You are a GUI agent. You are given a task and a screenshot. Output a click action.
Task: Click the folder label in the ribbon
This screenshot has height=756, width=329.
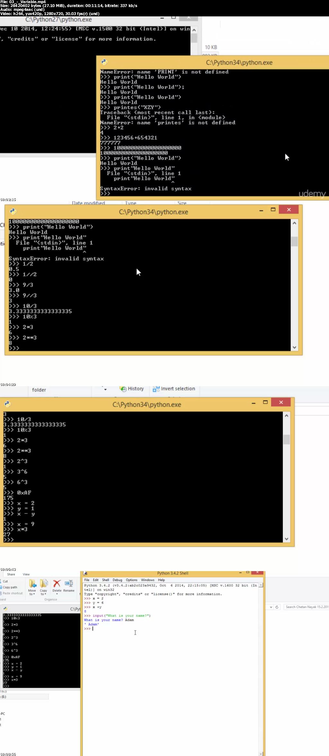click(39, 390)
